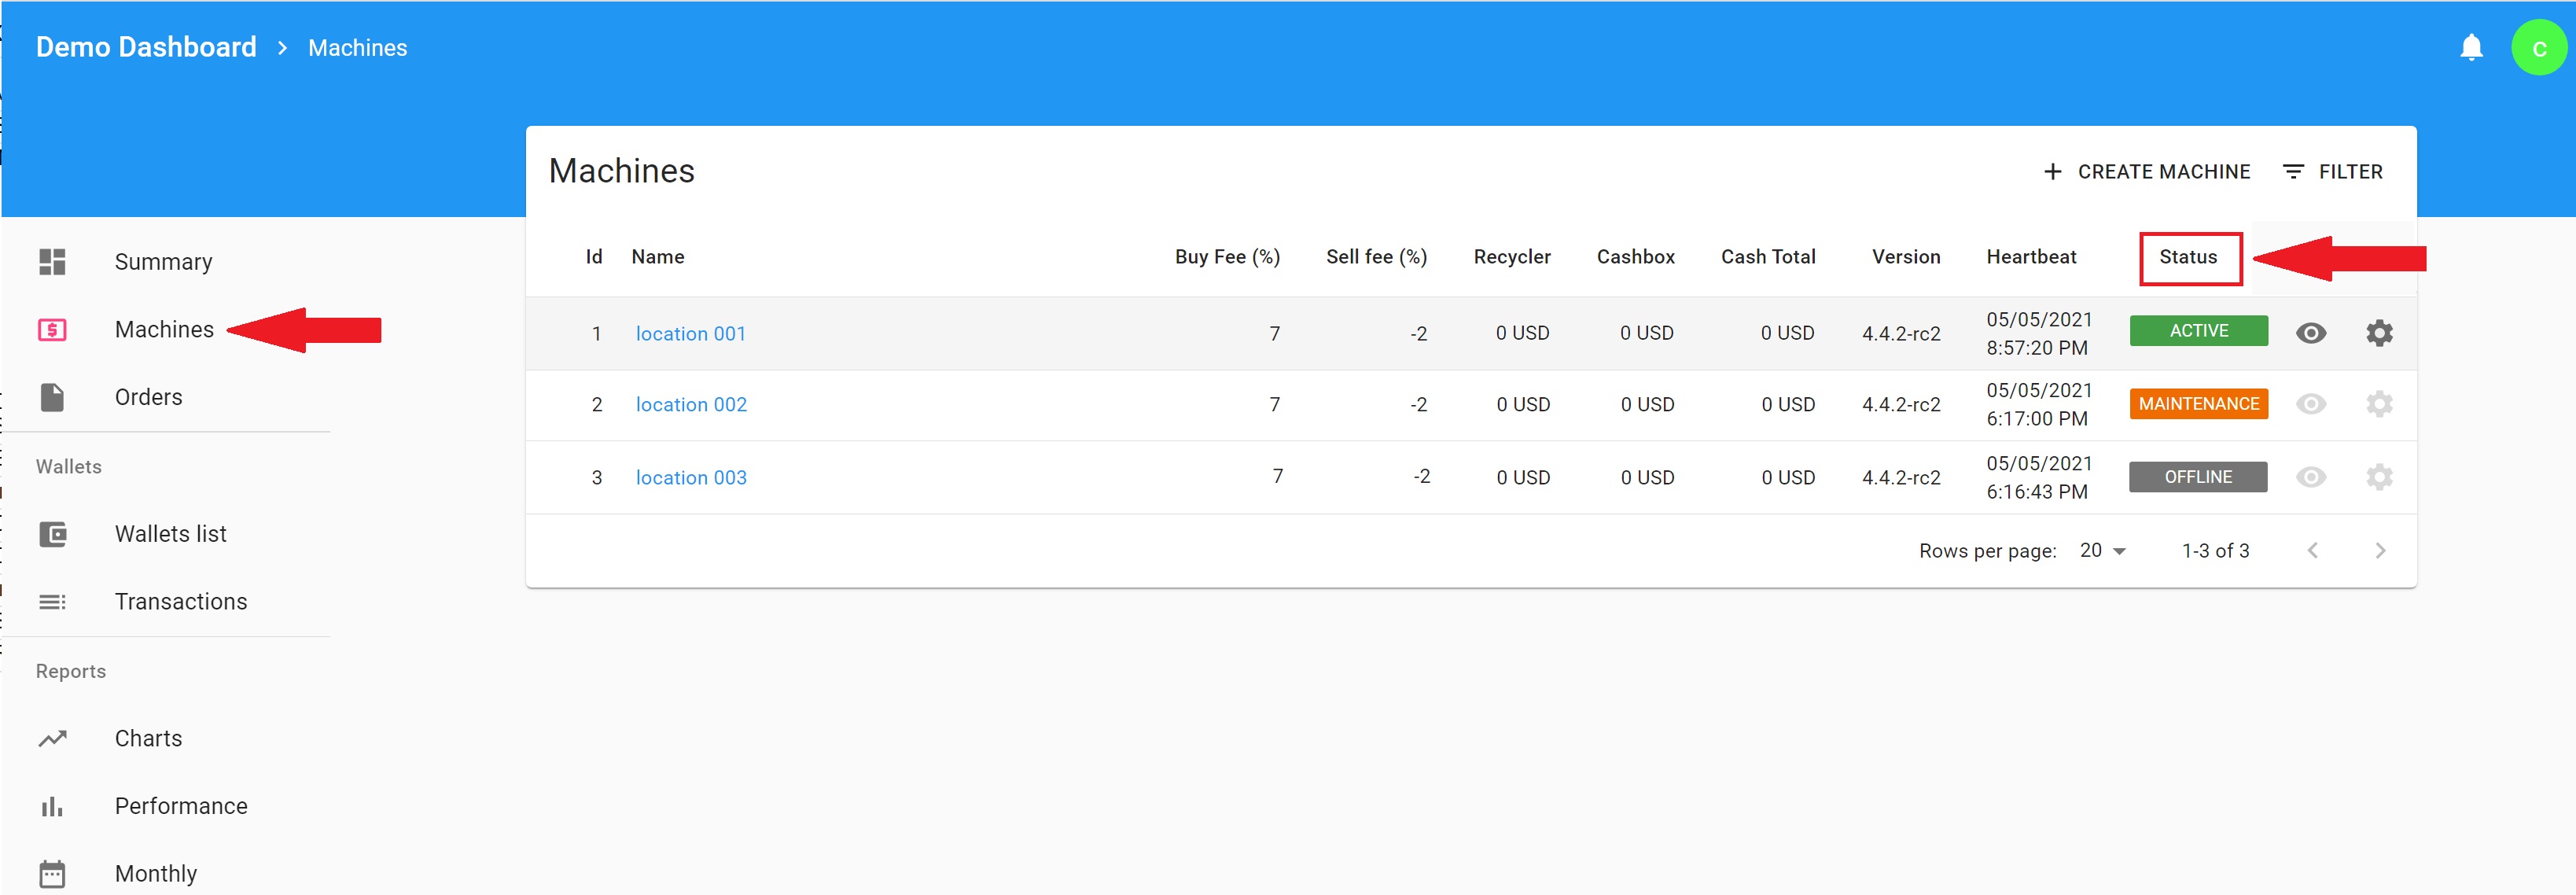
Task: Click the Wallets list wallet icon
Action: click(x=52, y=534)
